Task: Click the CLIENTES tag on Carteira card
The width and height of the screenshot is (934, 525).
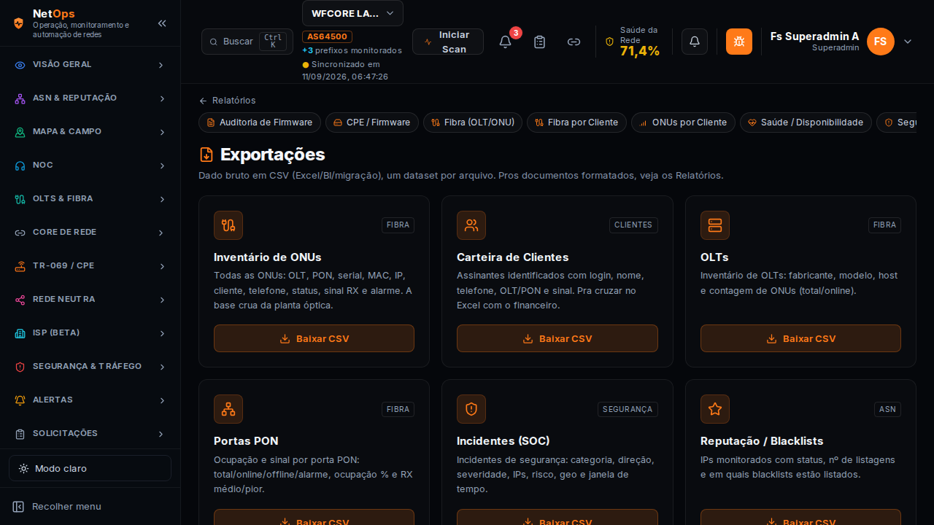Action: coord(633,225)
